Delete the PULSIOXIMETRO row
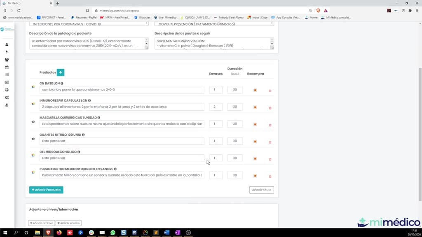Screen dimensions: 422x237 [x=270, y=176]
